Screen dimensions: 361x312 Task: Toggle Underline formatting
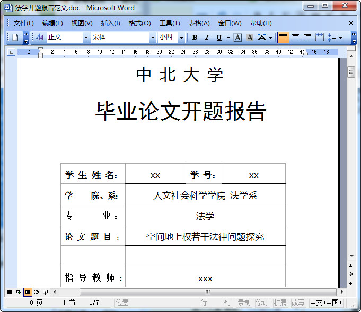219,37
